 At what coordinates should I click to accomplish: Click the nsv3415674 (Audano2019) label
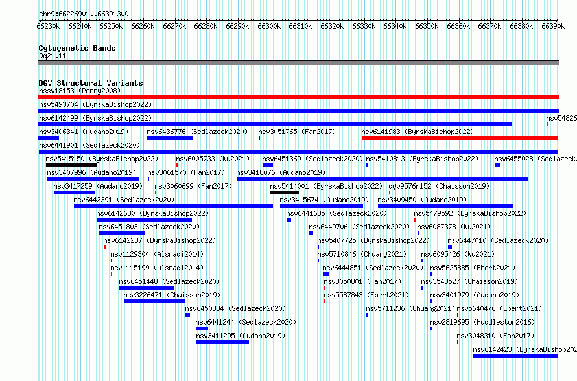click(324, 200)
